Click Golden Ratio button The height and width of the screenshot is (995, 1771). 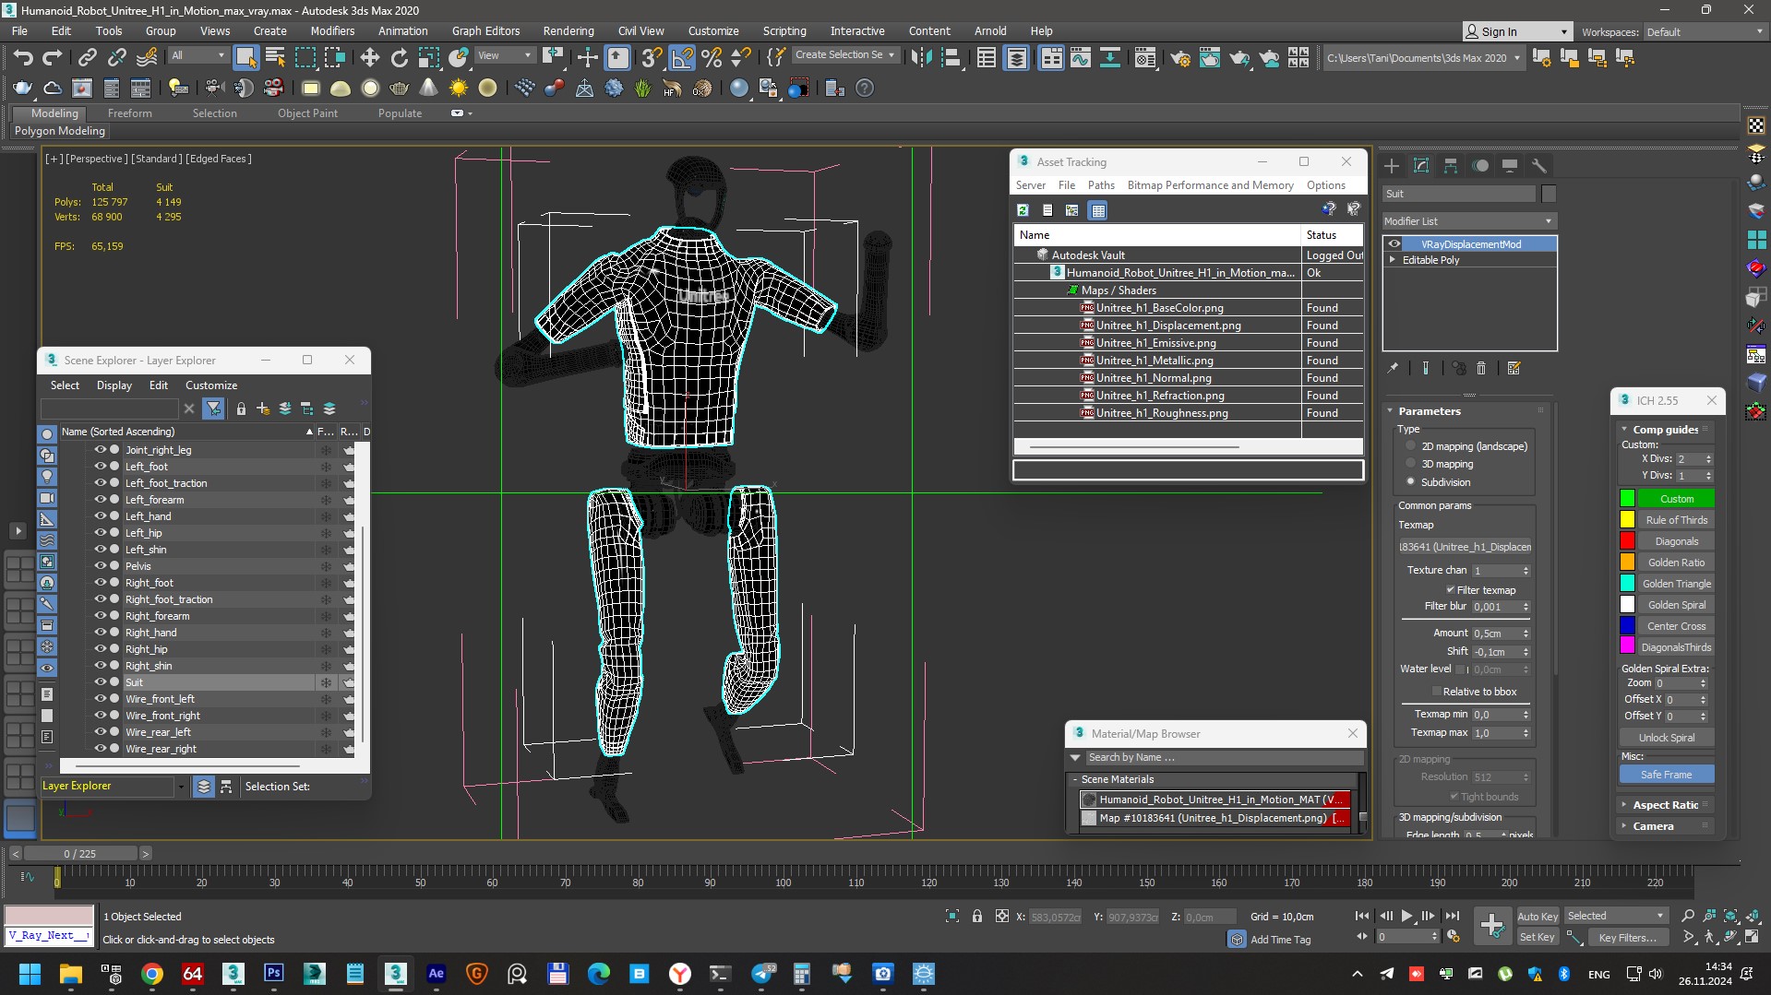[1676, 563]
